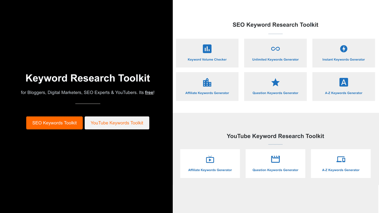Image resolution: width=379 pixels, height=213 pixels.
Task: Click the star icon for SEO Question Keywords
Action: click(275, 82)
